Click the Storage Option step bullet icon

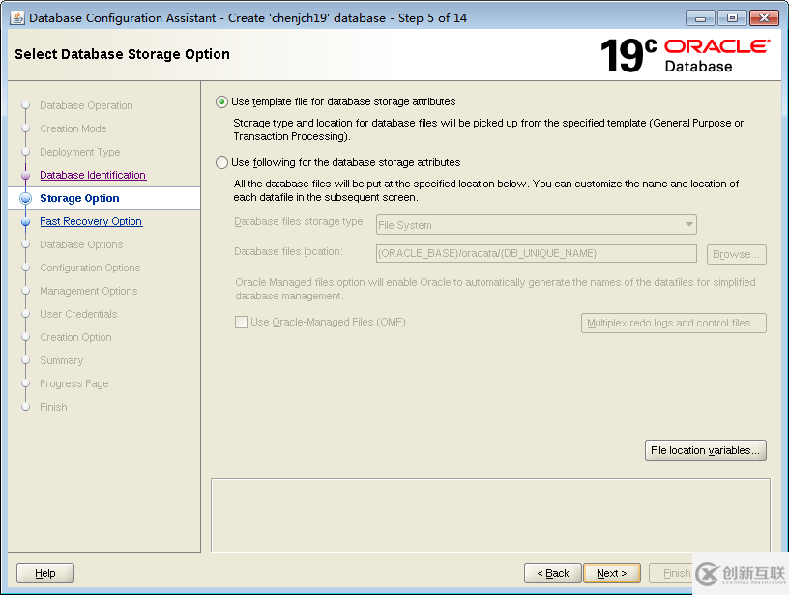coord(26,198)
